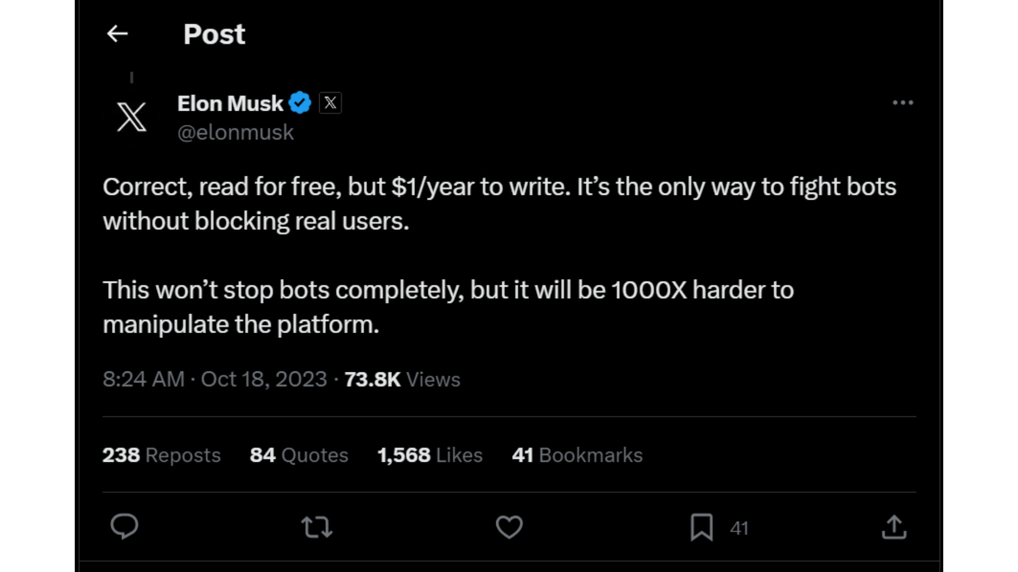
Task: Click the 41 Bookmarks count
Action: 577,455
